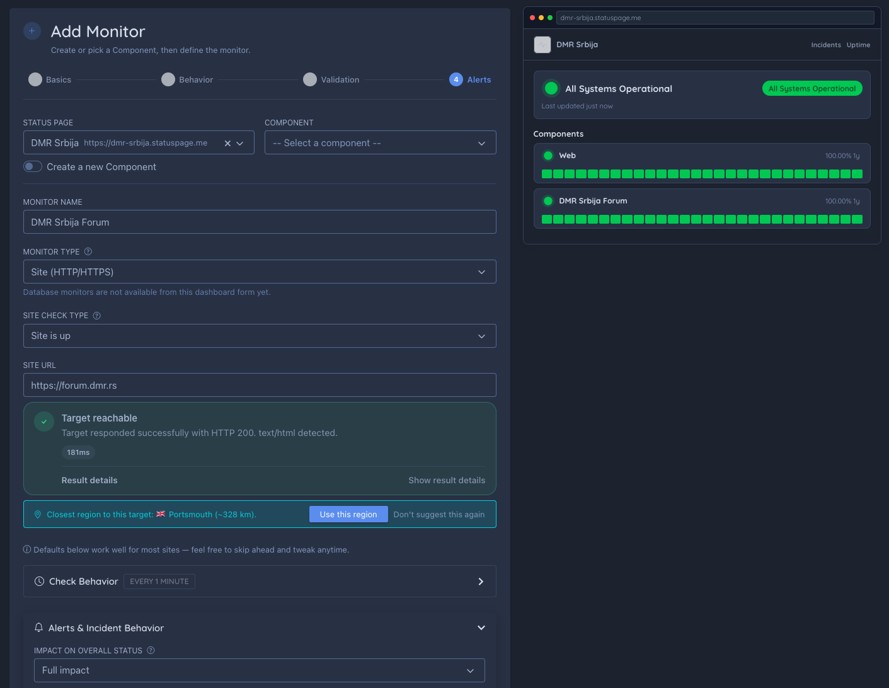
Task: Click the Last updated just now text
Action: [577, 106]
